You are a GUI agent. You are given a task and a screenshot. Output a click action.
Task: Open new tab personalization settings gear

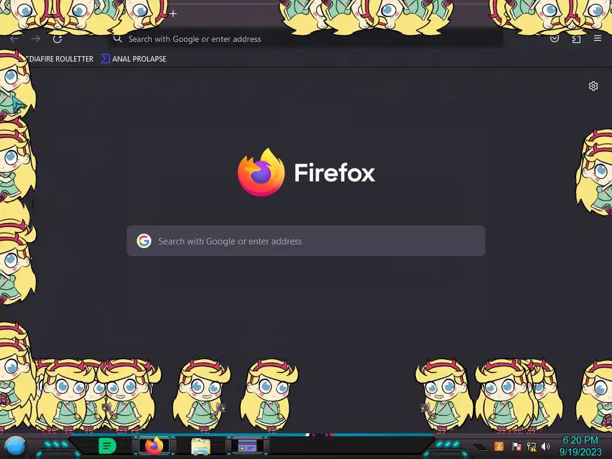(x=593, y=86)
